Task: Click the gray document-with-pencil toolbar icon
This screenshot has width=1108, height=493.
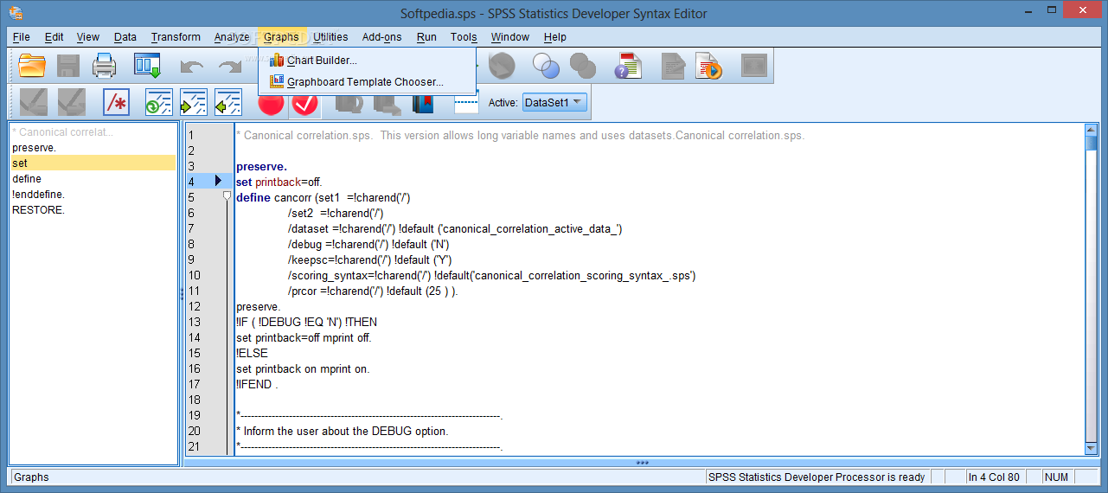Action: 674,66
